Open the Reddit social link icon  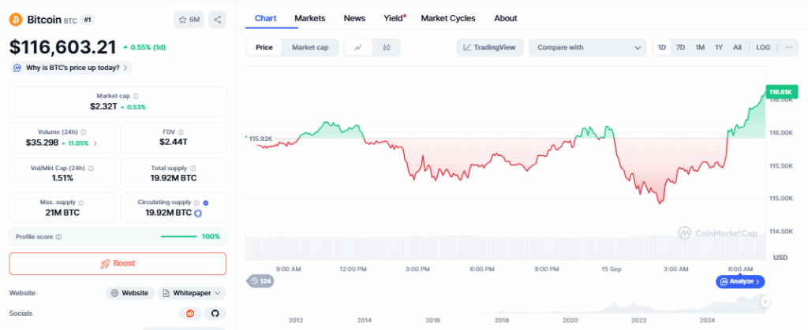pos(190,313)
